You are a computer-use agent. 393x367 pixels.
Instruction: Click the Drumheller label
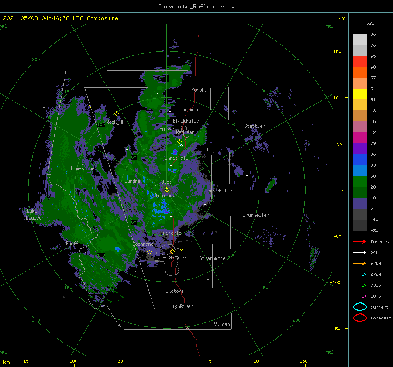point(255,215)
